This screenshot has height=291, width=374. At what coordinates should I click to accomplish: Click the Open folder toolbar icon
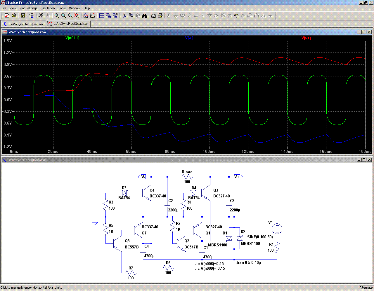(x=14, y=15)
